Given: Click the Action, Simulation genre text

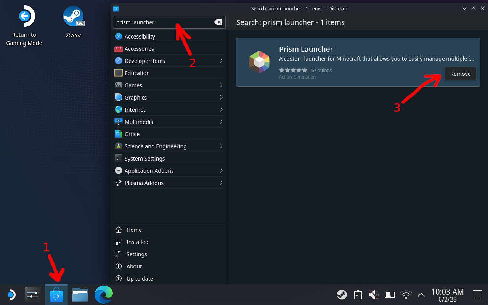Looking at the screenshot, I should point(297,77).
